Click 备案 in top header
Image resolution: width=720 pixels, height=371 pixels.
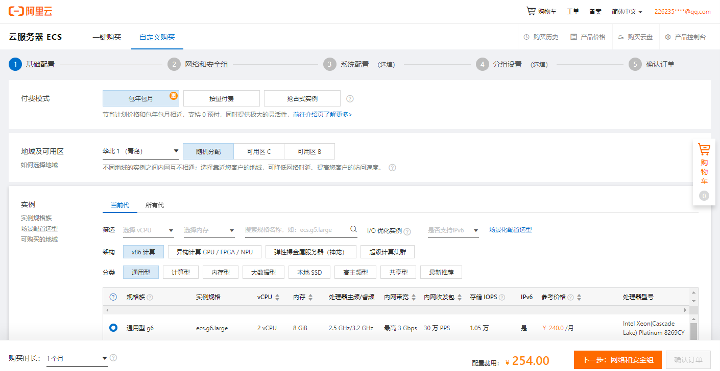595,11
